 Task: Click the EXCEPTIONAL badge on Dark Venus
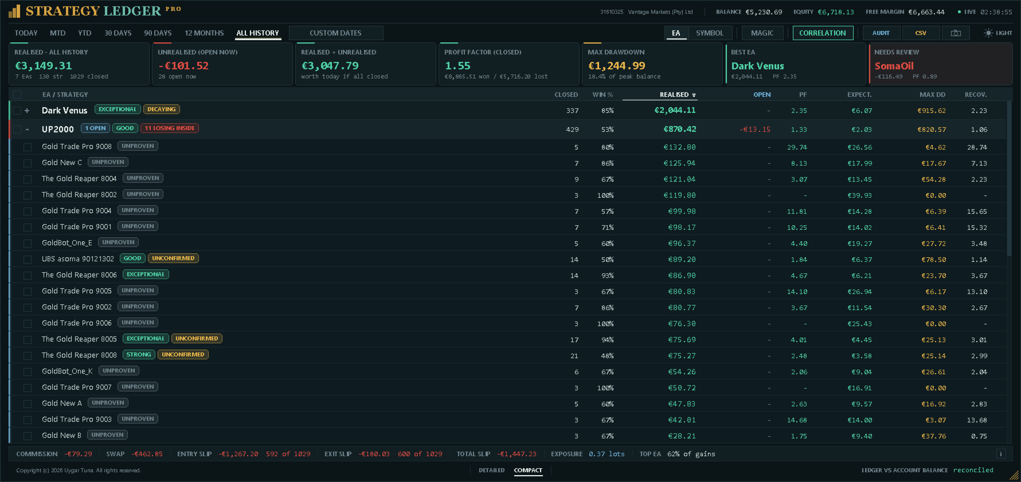118,109
